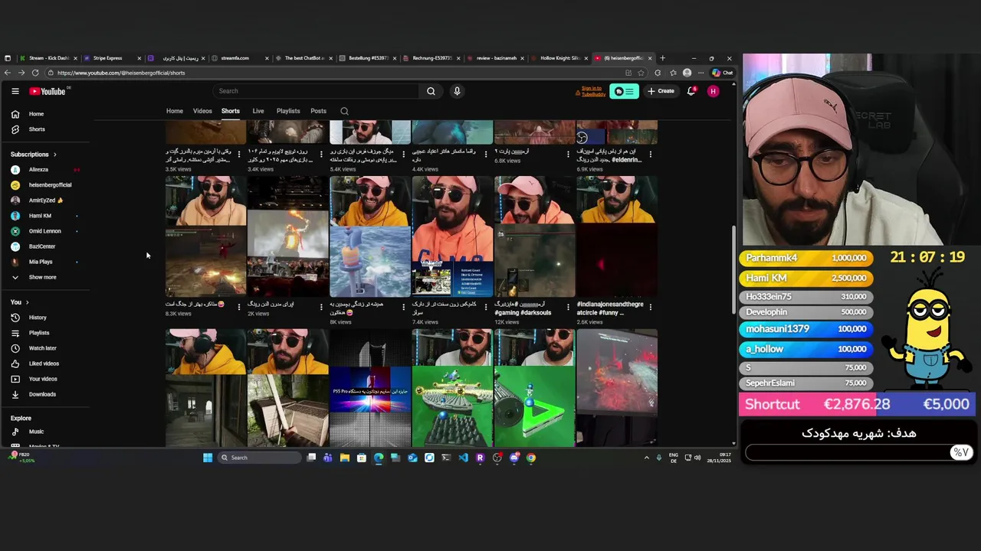Open the YouTube hamburger guide menu
Viewport: 981px width, 551px height.
coord(15,91)
